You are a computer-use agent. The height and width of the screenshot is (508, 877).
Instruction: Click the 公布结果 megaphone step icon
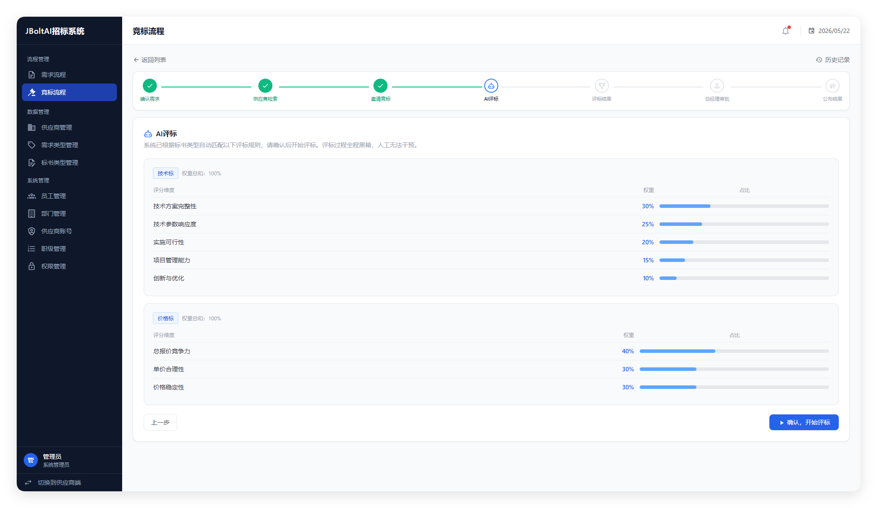pos(833,86)
